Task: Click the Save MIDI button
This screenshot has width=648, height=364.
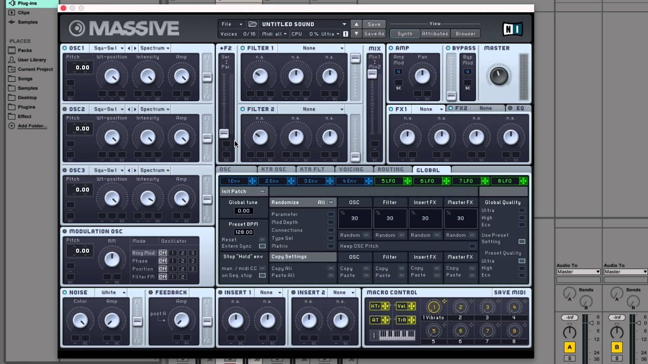Action: click(509, 292)
